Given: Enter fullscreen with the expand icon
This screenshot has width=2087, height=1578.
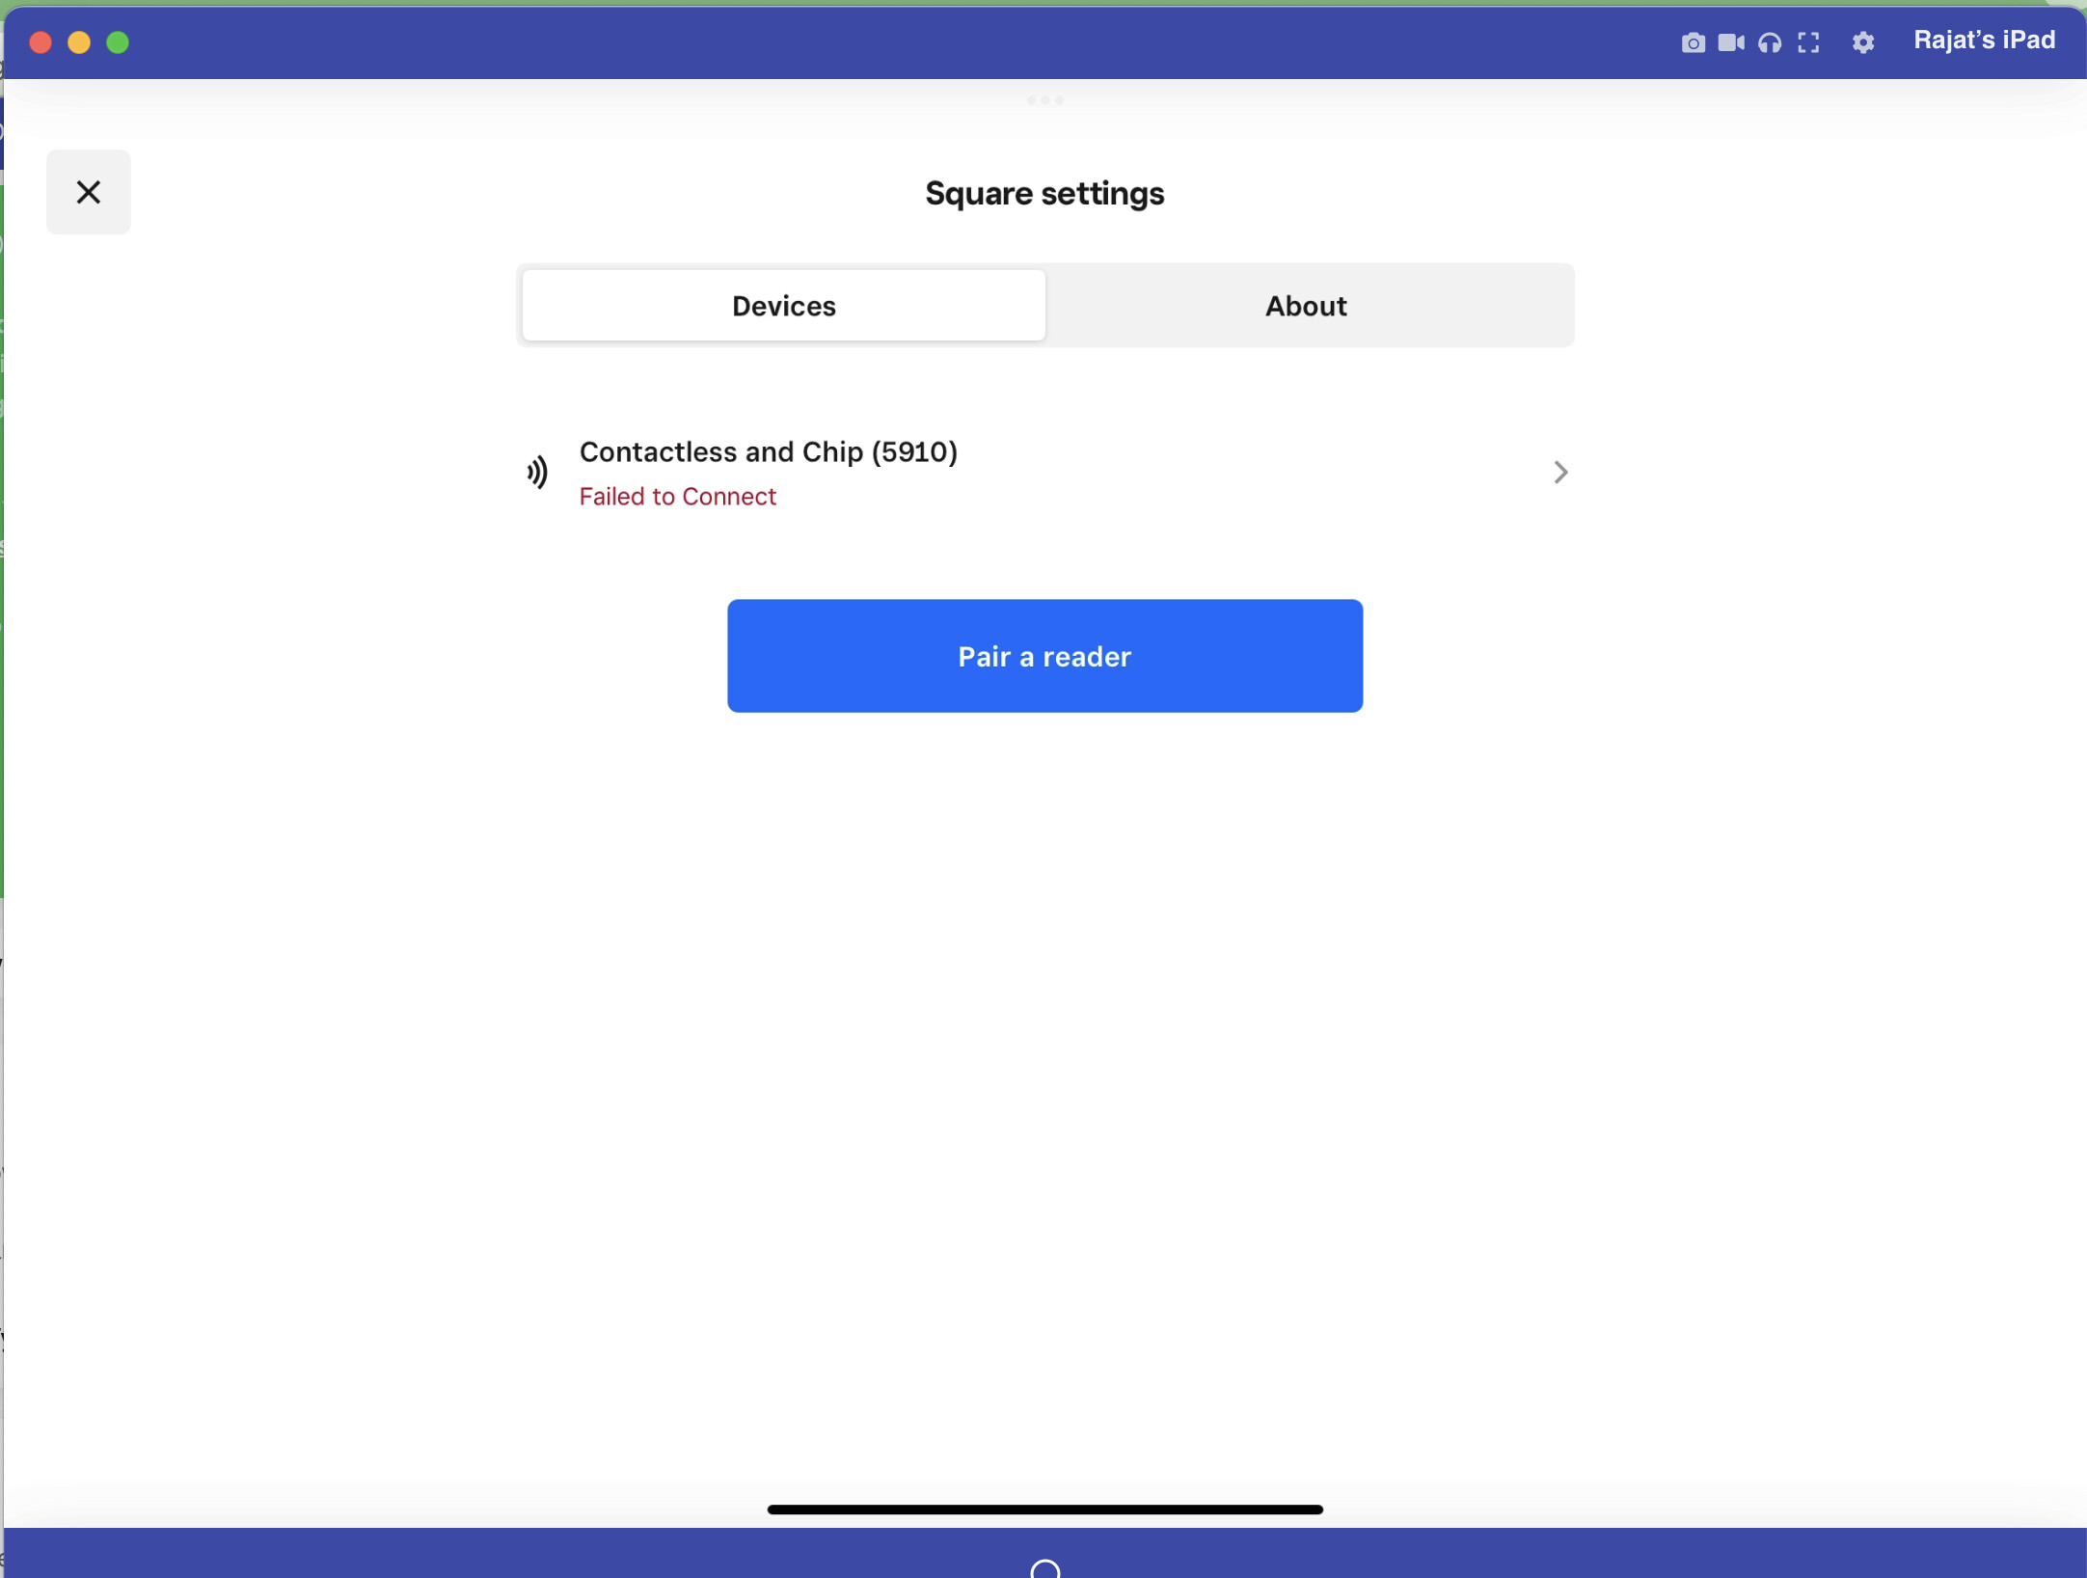Looking at the screenshot, I should pyautogui.click(x=1808, y=42).
